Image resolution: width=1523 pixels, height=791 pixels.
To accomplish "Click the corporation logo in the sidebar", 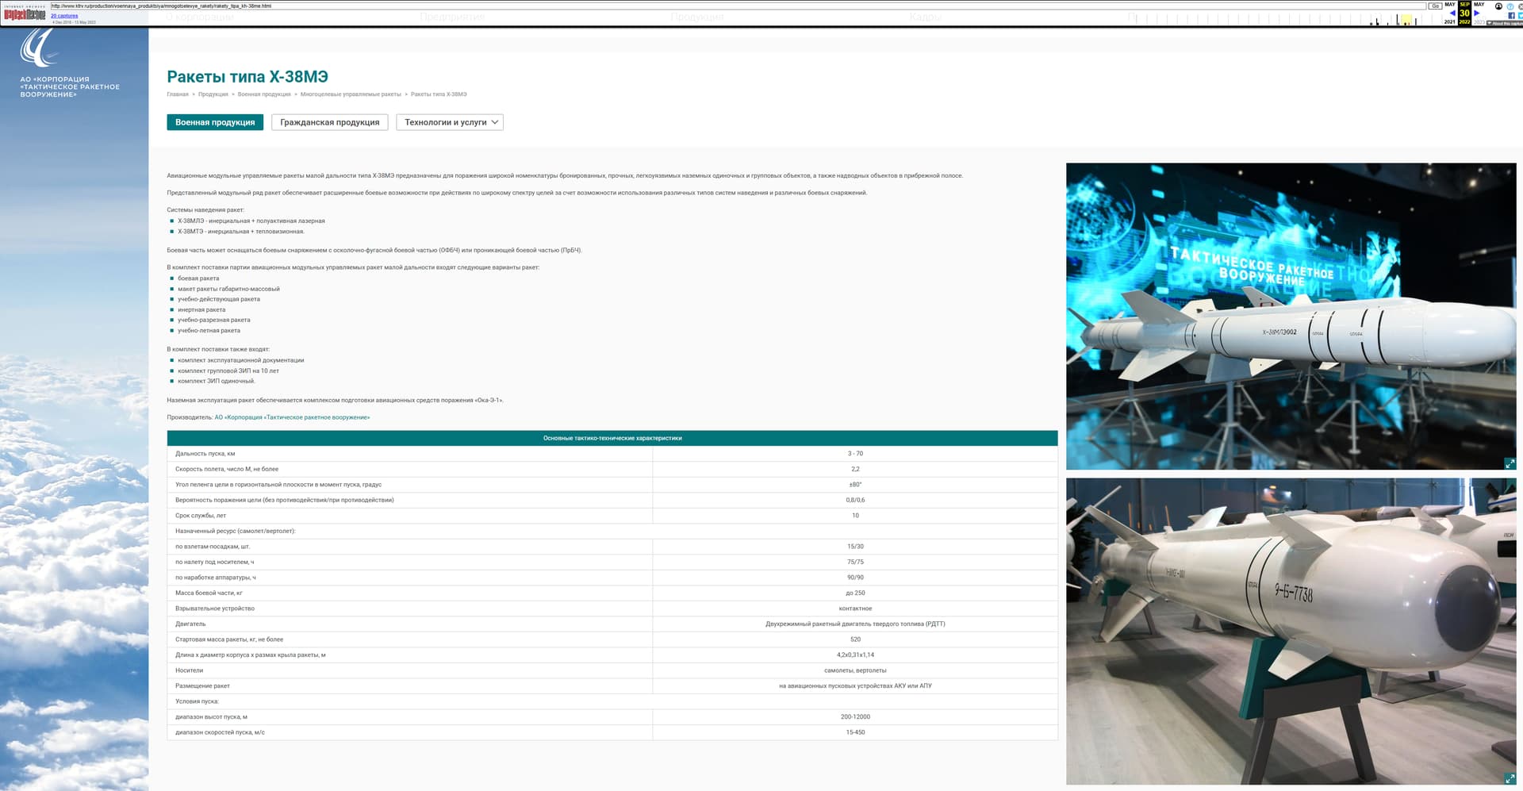I will [38, 48].
